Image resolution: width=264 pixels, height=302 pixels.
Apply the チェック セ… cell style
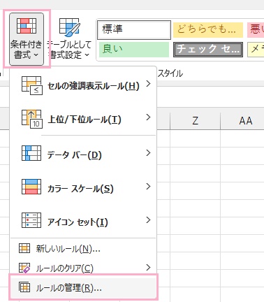click(x=208, y=50)
